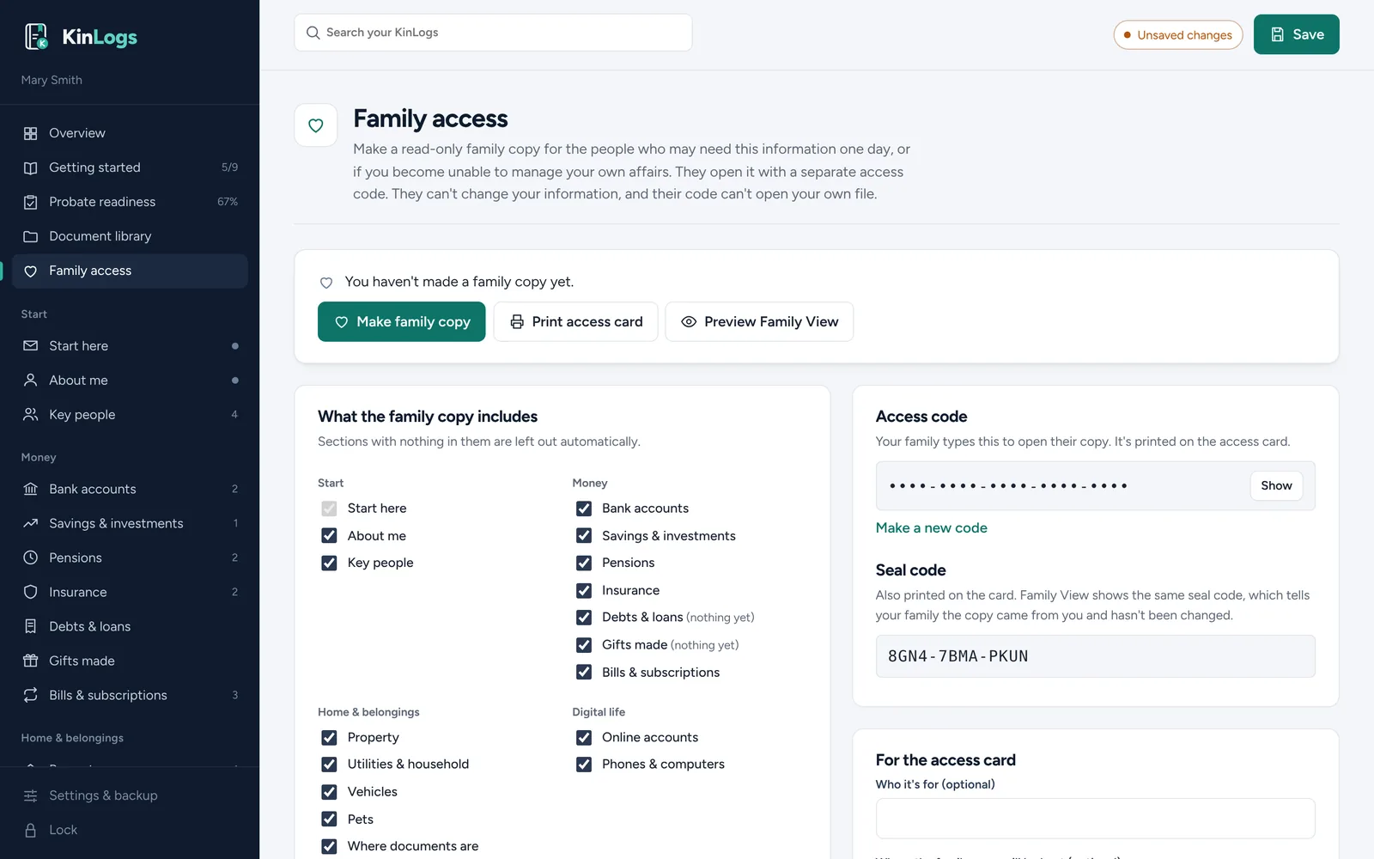The height and width of the screenshot is (859, 1374).
Task: Click the Debts & loans receipt icon
Action: [31, 627]
